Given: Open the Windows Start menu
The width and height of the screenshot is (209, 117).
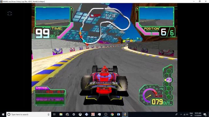Looking at the screenshot, I should coord(3,114).
